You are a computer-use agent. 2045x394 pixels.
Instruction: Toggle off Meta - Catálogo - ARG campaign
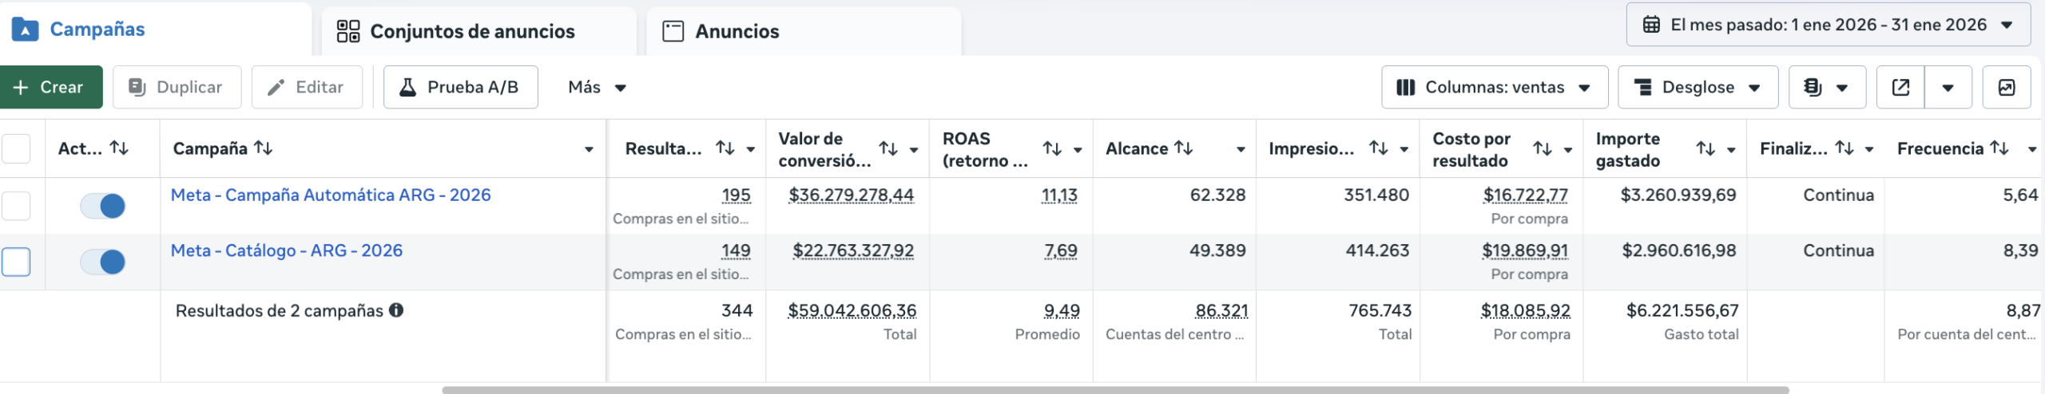point(103,262)
